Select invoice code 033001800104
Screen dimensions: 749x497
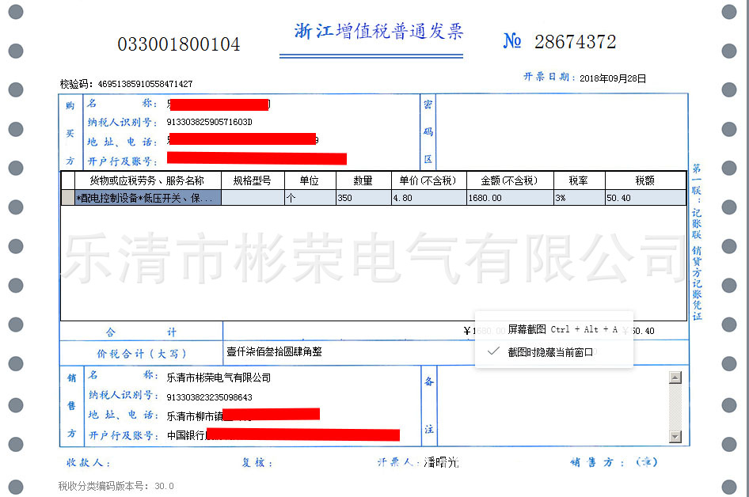pyautogui.click(x=178, y=44)
